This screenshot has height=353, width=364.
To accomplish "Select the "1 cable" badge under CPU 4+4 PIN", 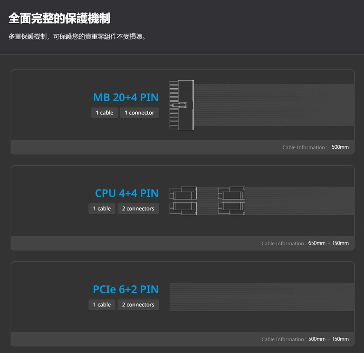I will coord(102,209).
